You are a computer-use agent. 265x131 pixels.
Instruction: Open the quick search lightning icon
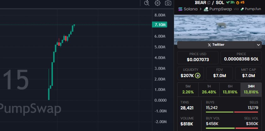click(147, 3)
